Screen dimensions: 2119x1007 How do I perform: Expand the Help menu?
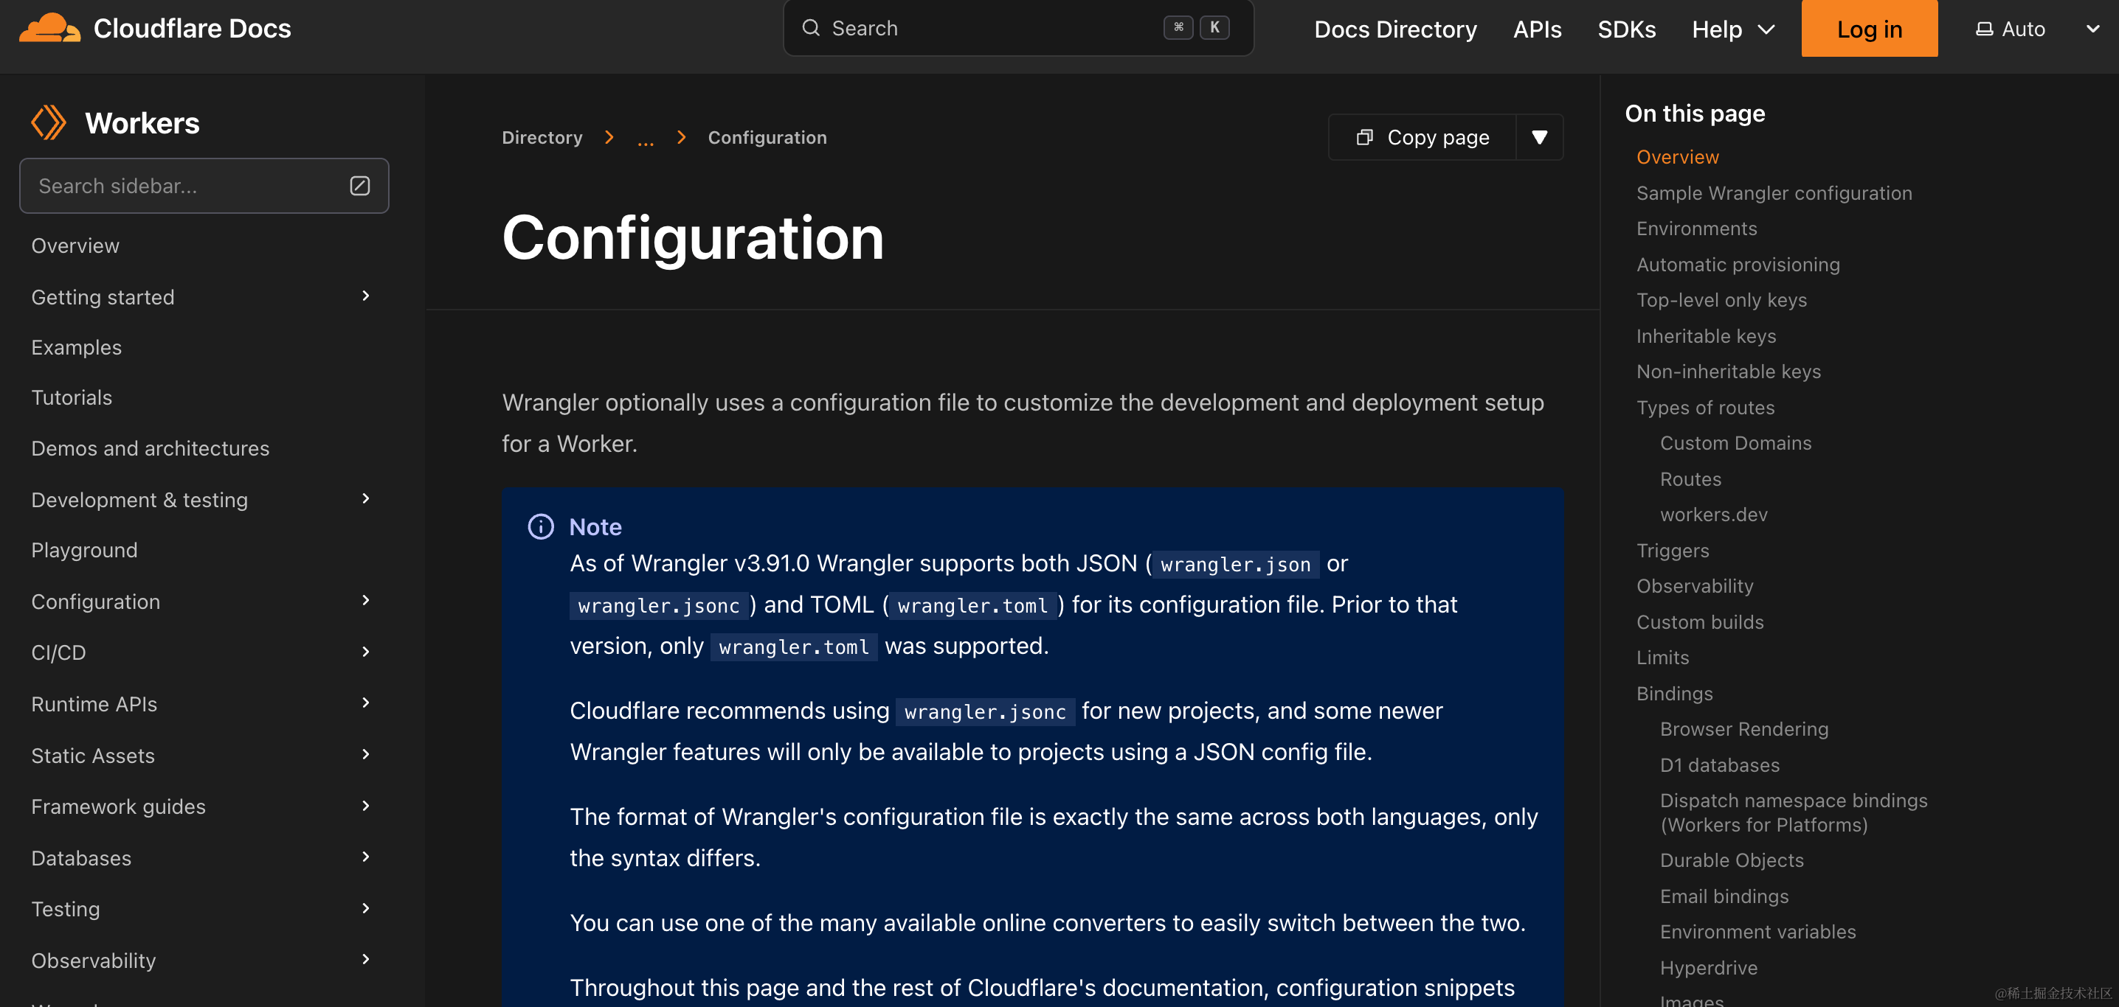(x=1732, y=29)
